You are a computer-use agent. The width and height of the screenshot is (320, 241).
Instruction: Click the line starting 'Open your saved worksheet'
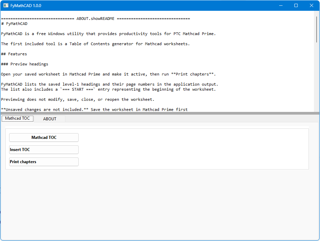point(108,74)
